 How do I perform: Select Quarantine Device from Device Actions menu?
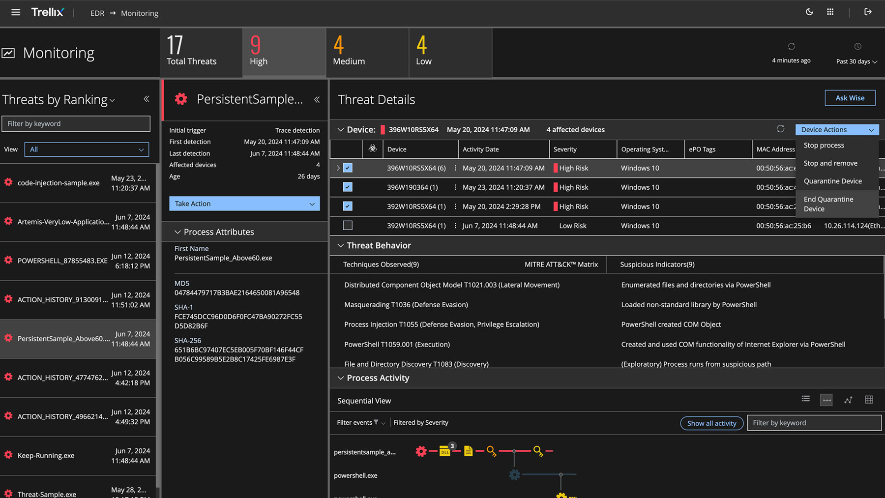[x=832, y=181]
